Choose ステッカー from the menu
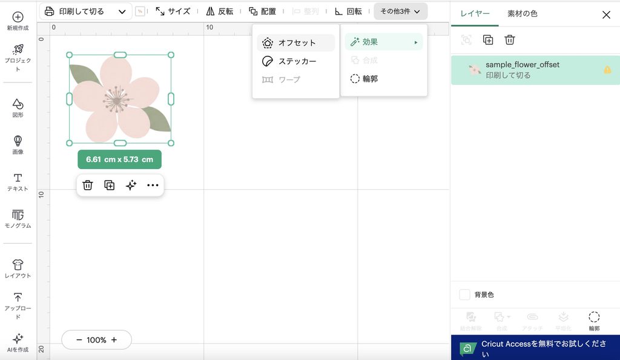Screen dimensions: 620x360 click(x=295, y=61)
